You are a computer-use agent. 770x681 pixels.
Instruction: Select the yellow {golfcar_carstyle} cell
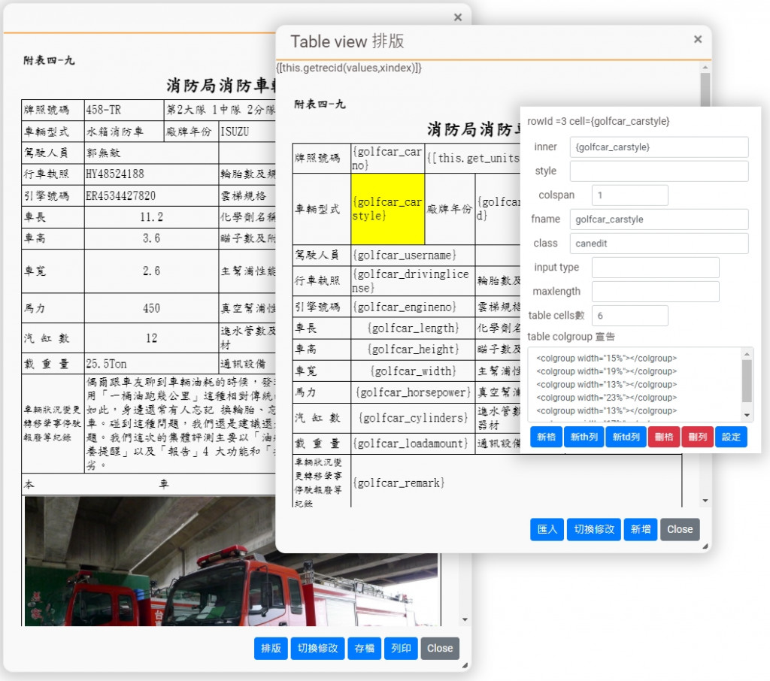387,209
